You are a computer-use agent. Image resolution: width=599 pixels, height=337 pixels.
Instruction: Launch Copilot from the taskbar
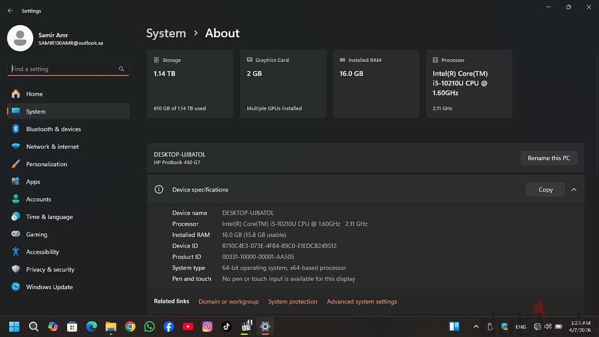(x=53, y=326)
